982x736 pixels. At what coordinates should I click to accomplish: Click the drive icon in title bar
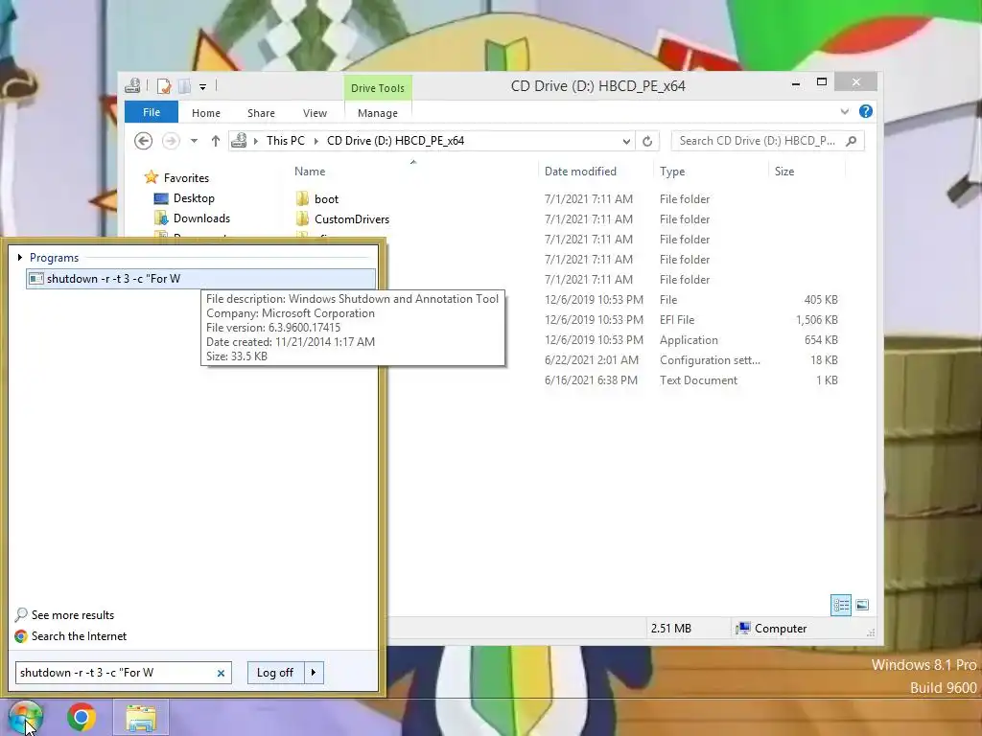[x=132, y=85]
